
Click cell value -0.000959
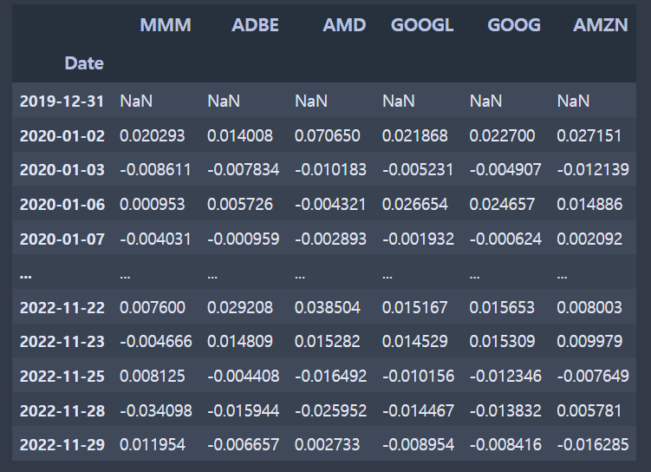[244, 239]
